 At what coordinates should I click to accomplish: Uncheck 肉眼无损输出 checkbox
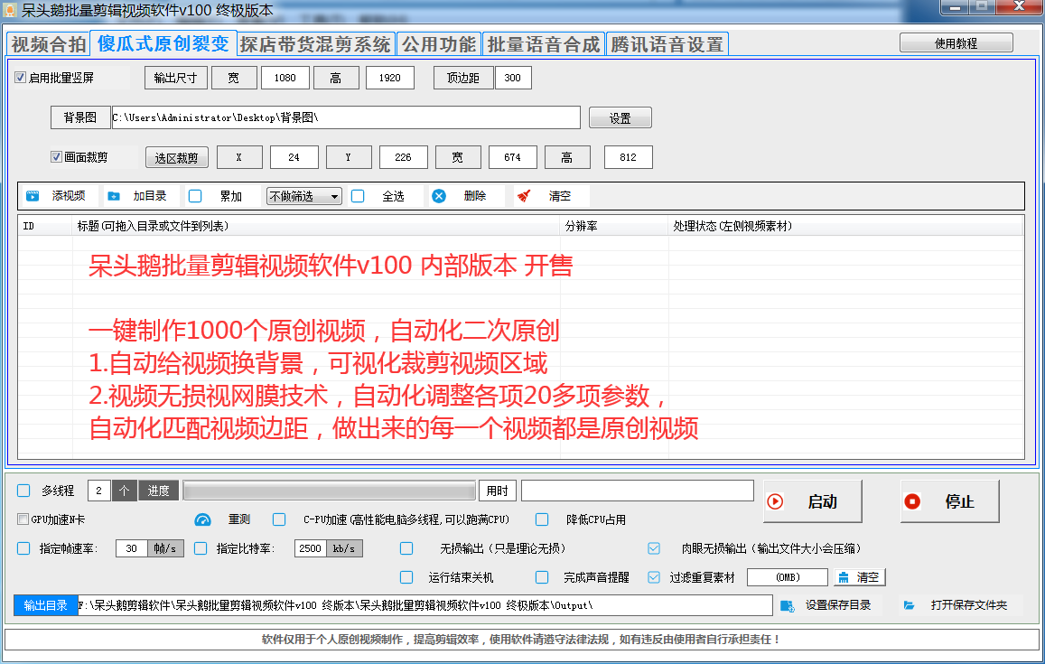(654, 548)
